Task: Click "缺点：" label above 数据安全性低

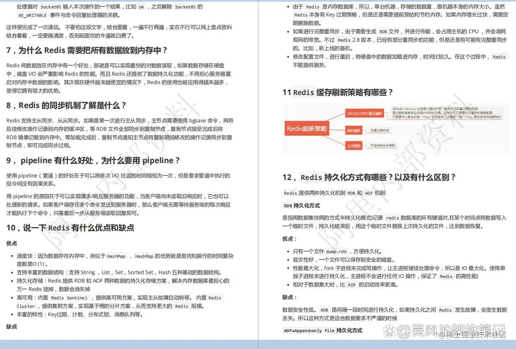Action: (290, 297)
